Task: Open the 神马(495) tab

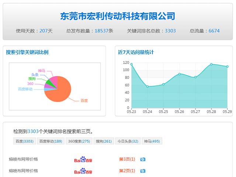Action: click(x=152, y=141)
